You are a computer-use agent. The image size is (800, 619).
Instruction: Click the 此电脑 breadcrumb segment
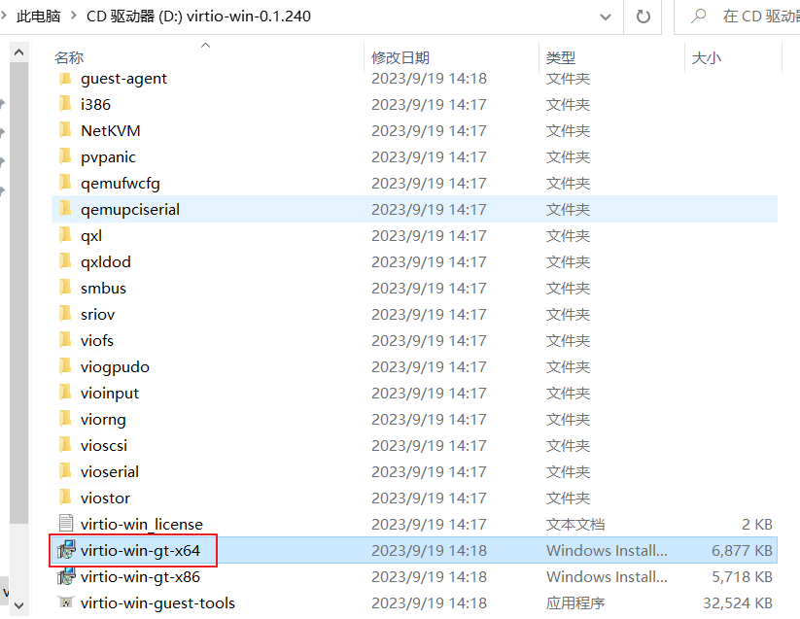[x=39, y=17]
